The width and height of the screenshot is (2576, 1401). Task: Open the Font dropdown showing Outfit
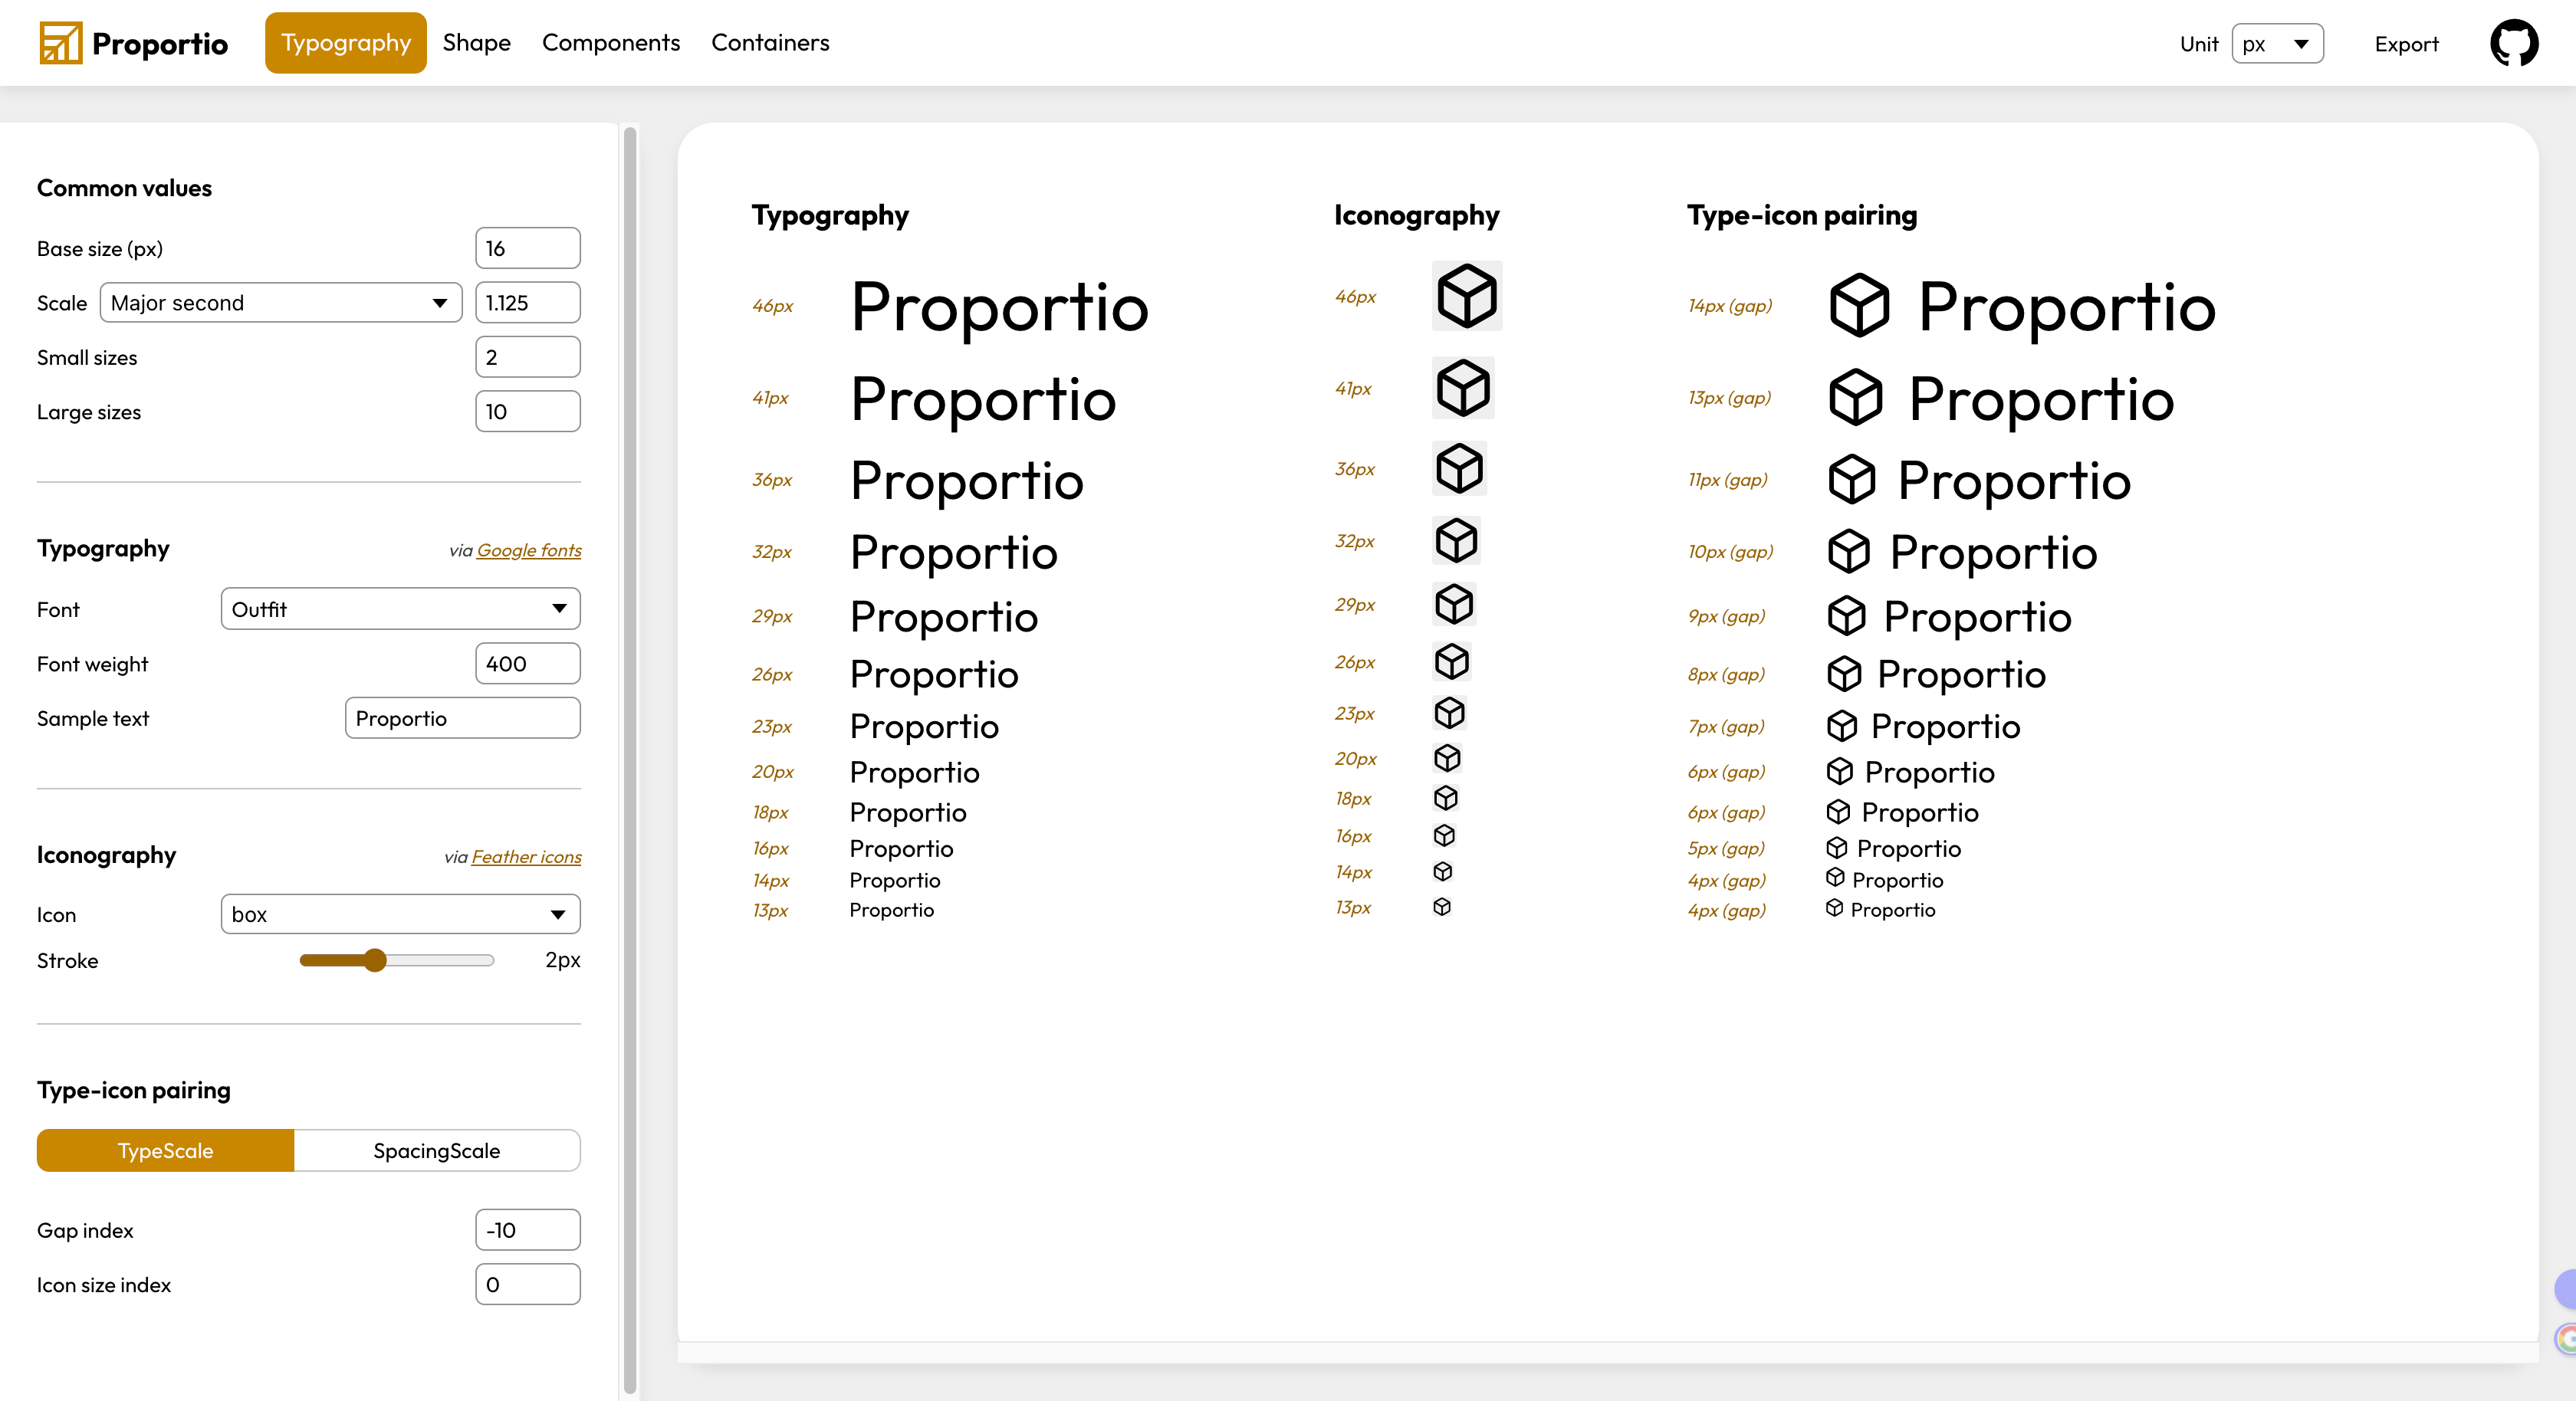(400, 609)
